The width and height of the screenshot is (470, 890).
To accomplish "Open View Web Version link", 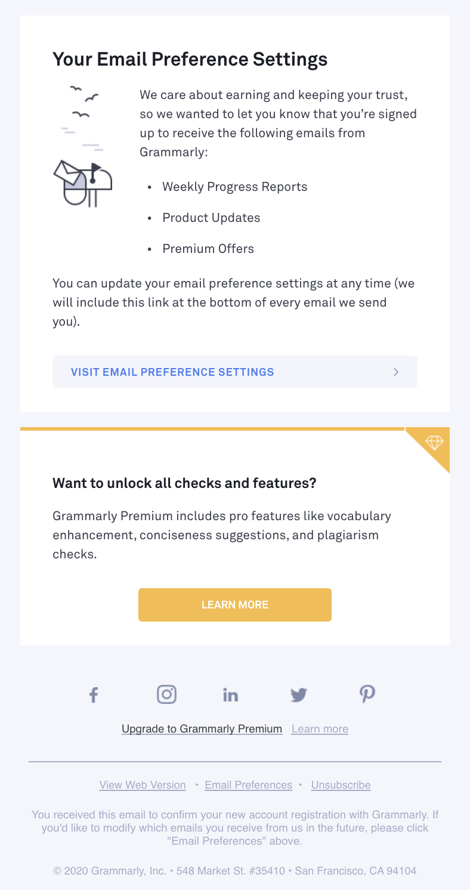I will pos(143,785).
